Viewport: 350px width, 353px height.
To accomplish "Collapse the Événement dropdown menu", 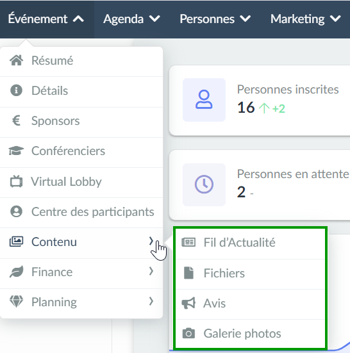I will (x=46, y=19).
